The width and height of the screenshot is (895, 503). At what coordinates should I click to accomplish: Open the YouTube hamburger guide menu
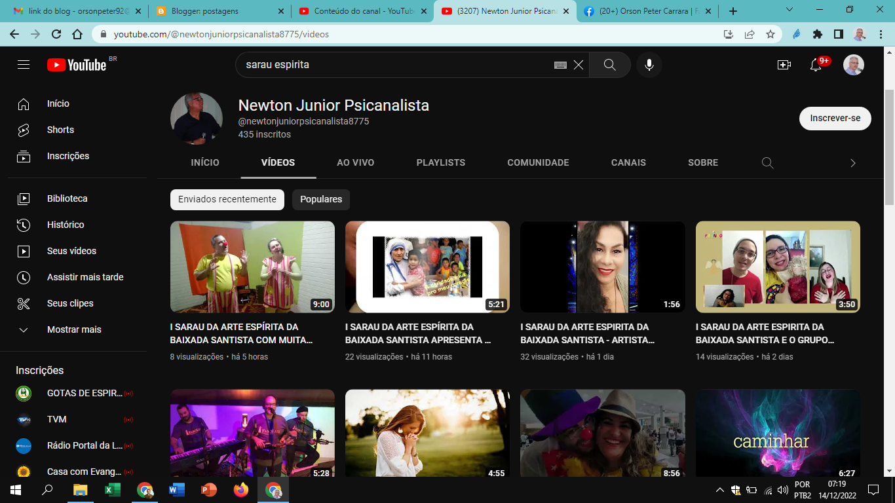[x=24, y=65]
